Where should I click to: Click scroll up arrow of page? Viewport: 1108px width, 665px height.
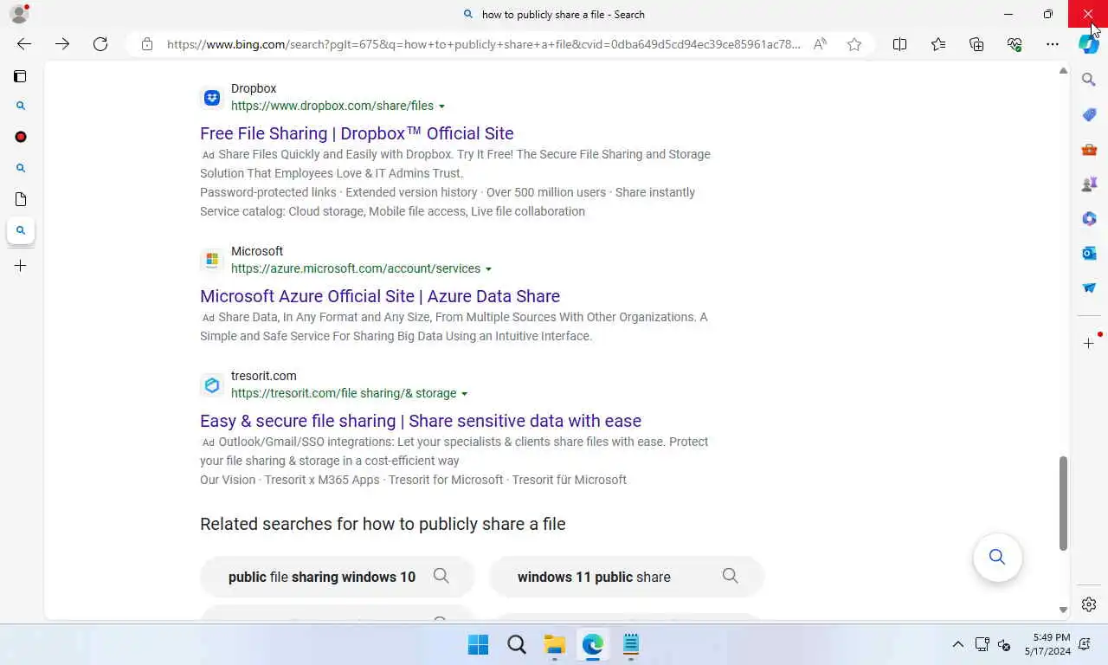click(1063, 71)
